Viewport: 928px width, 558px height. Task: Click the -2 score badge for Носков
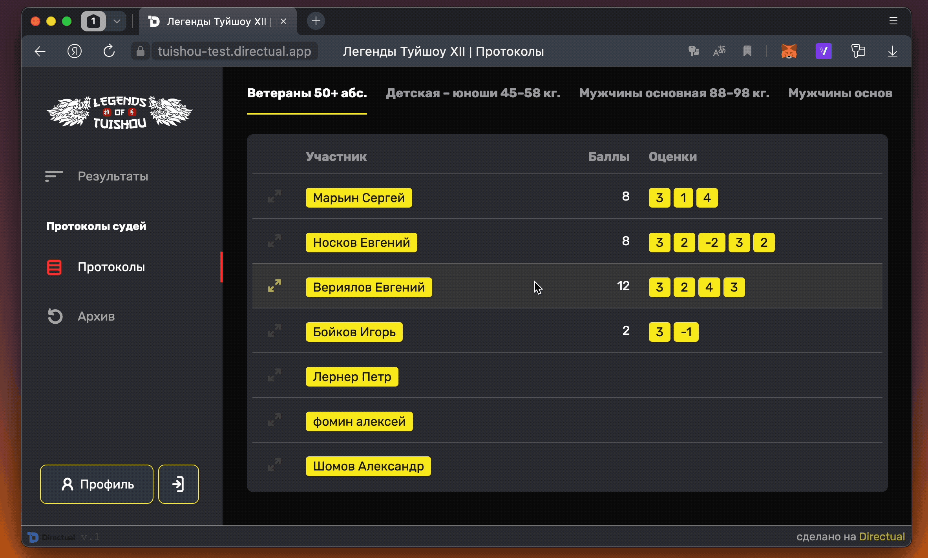pos(711,243)
